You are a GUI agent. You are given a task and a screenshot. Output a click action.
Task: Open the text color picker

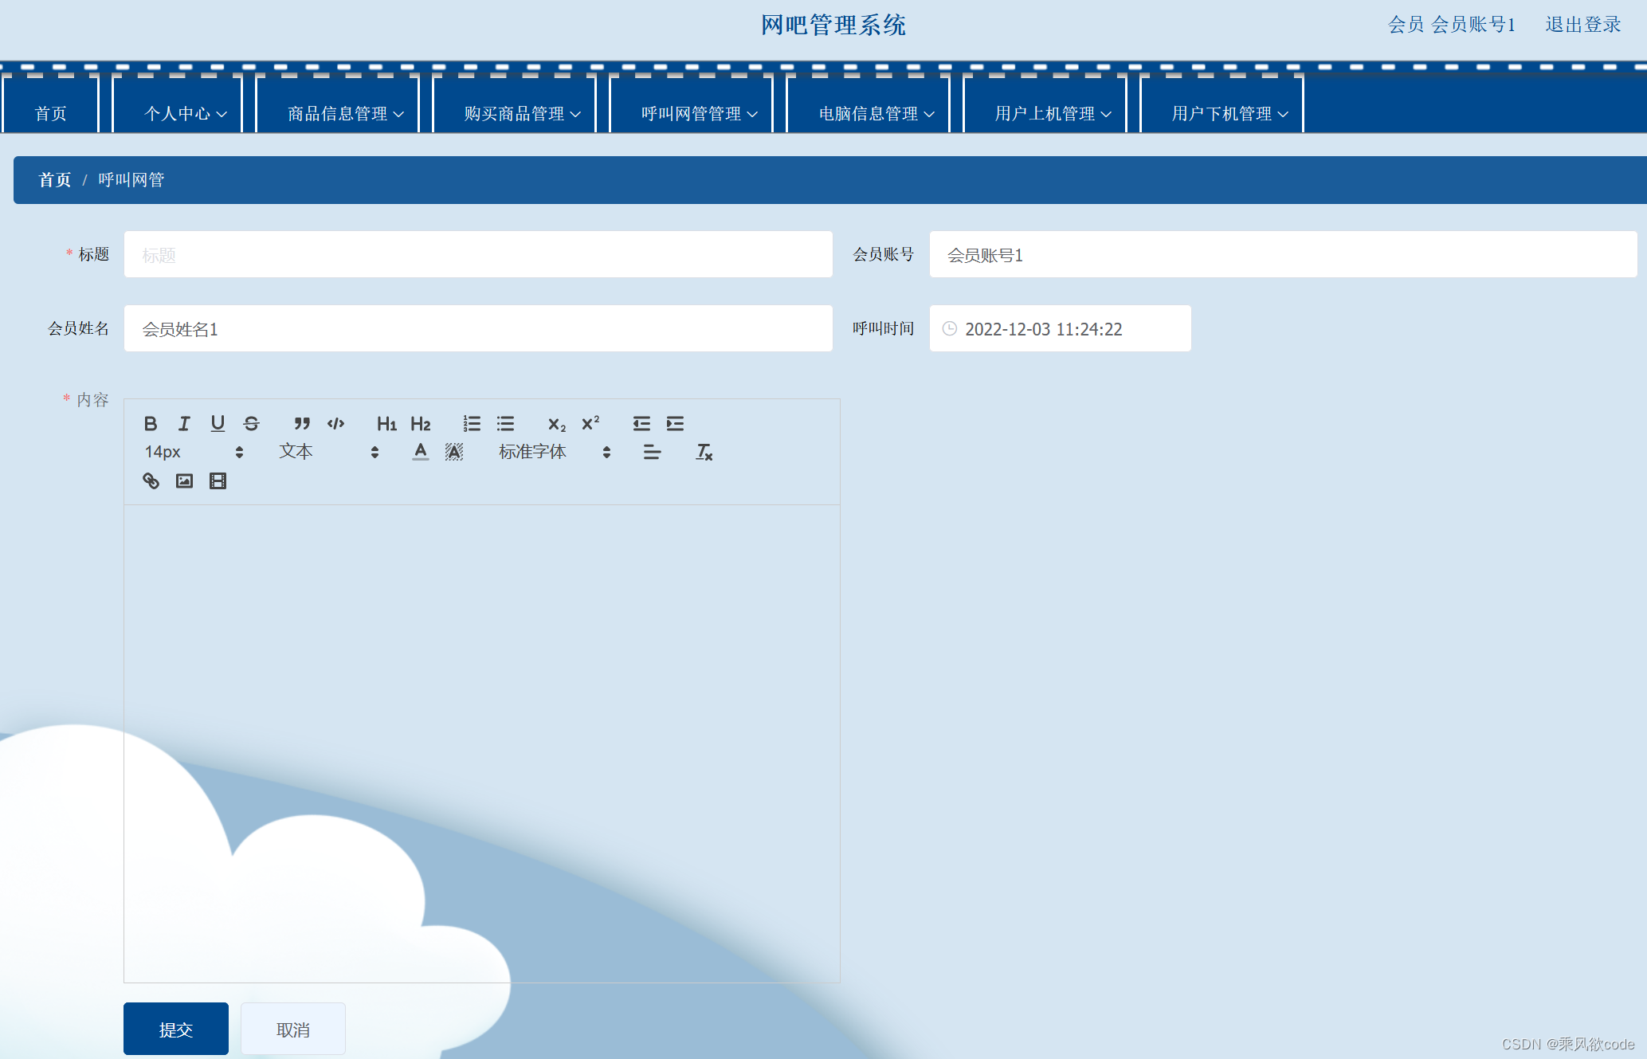click(421, 452)
